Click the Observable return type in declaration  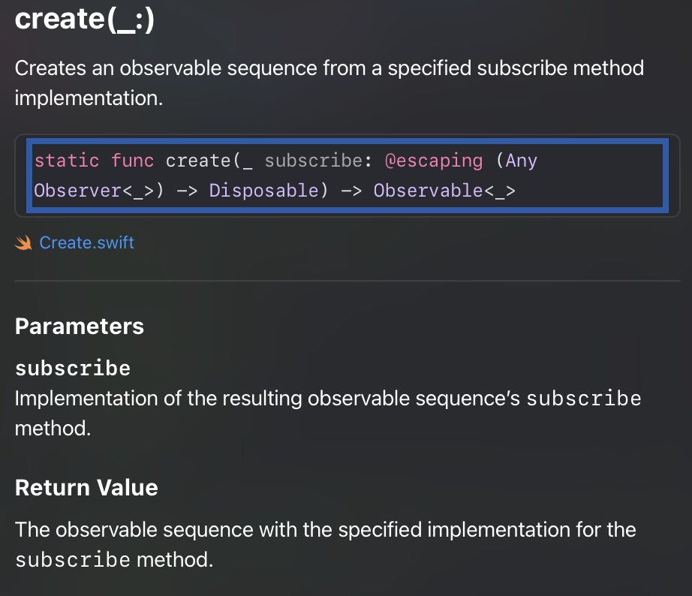pyautogui.click(x=428, y=190)
